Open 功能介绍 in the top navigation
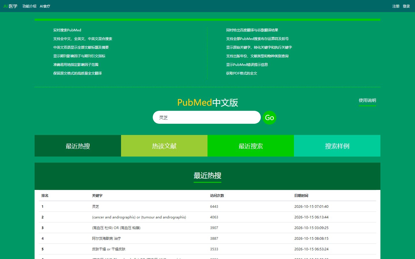This screenshot has height=259, width=415. click(x=29, y=6)
